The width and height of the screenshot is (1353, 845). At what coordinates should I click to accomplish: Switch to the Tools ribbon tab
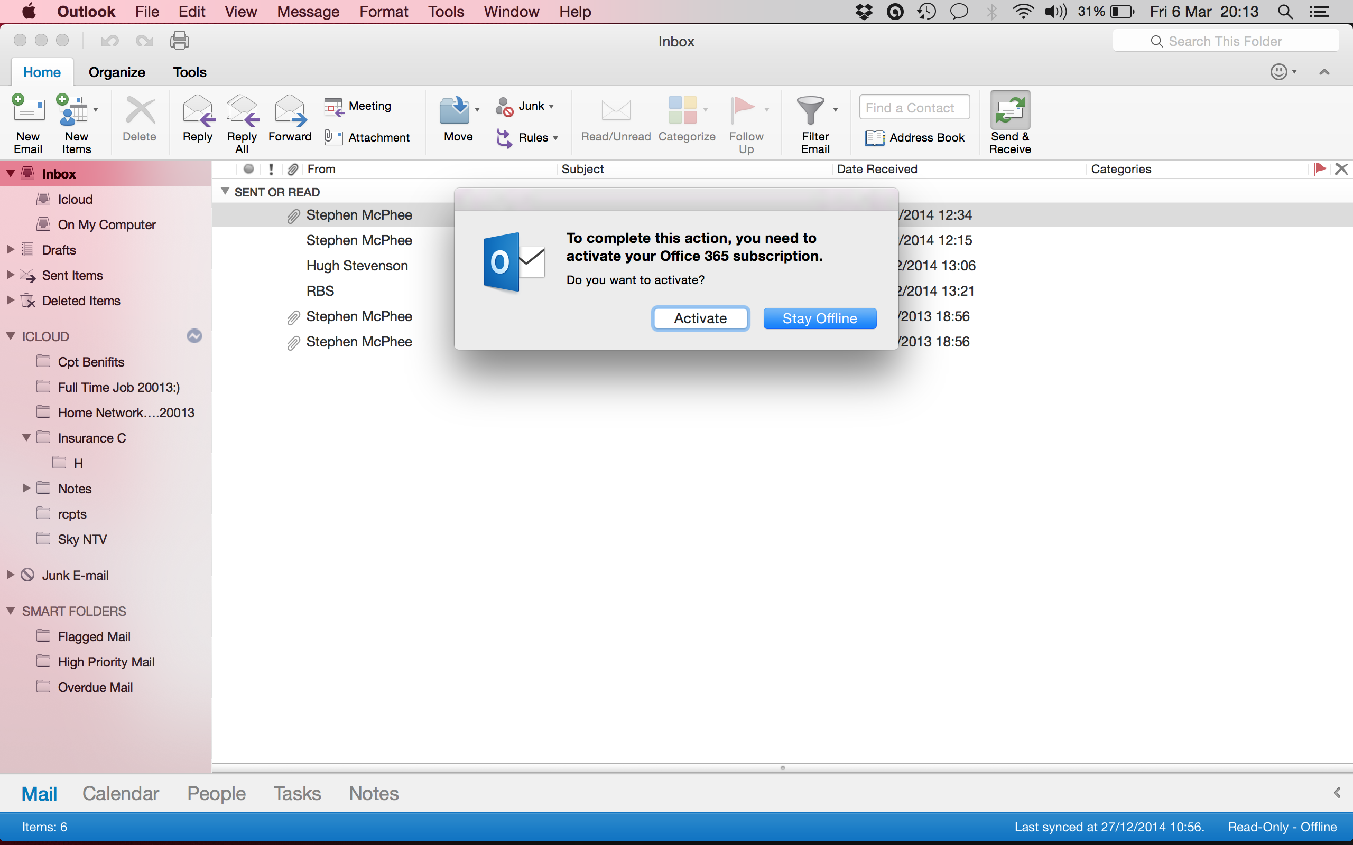click(190, 72)
